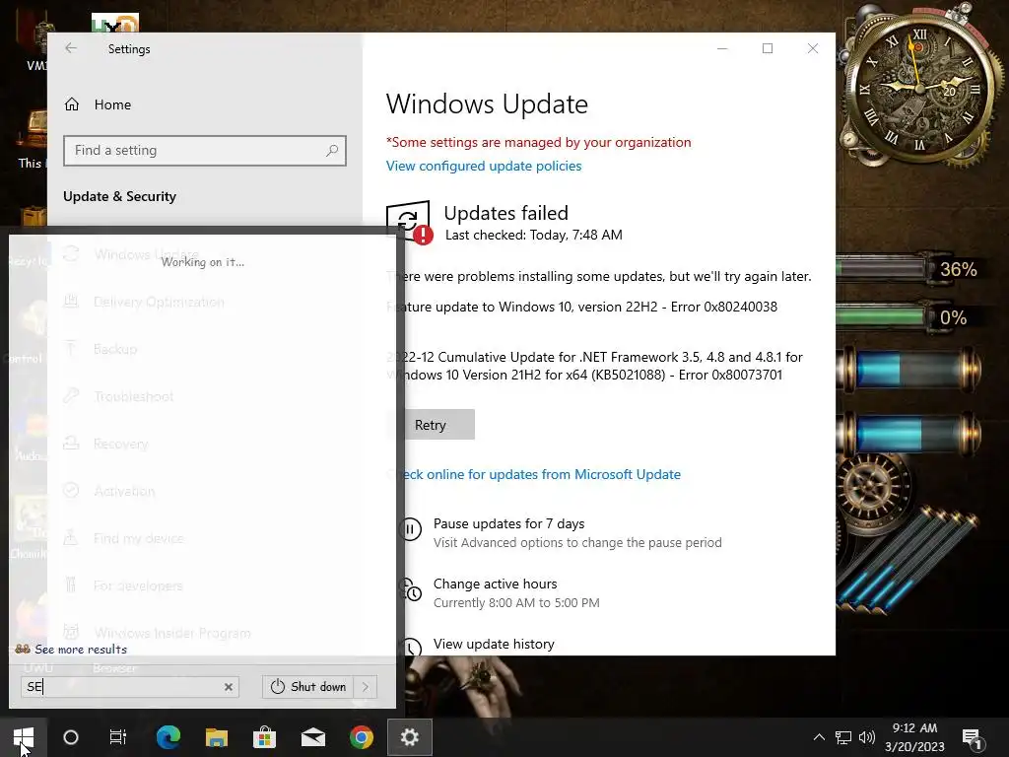
Task: Open the network tray icon
Action: (843, 737)
